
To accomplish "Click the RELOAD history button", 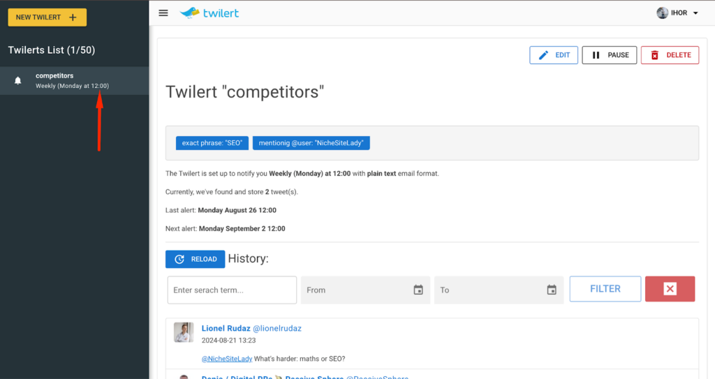I will (x=196, y=259).
